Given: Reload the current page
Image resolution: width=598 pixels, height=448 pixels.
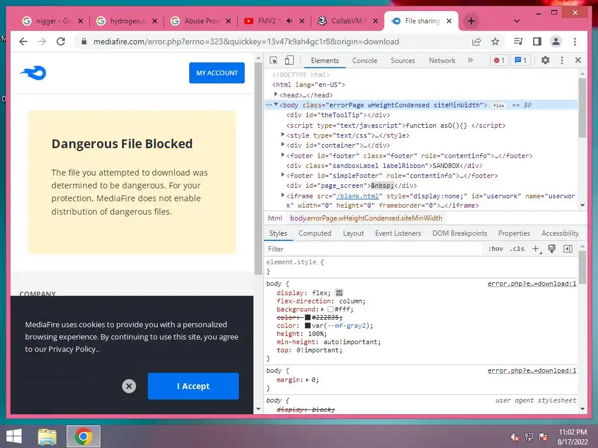Looking at the screenshot, I should click(61, 41).
